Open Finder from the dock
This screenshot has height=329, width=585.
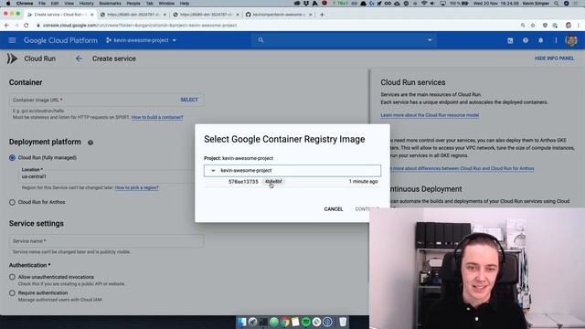click(x=241, y=322)
